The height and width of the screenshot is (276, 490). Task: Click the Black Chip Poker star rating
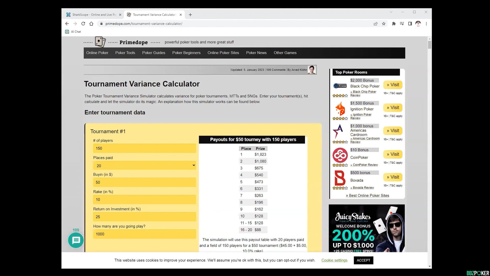click(x=340, y=96)
